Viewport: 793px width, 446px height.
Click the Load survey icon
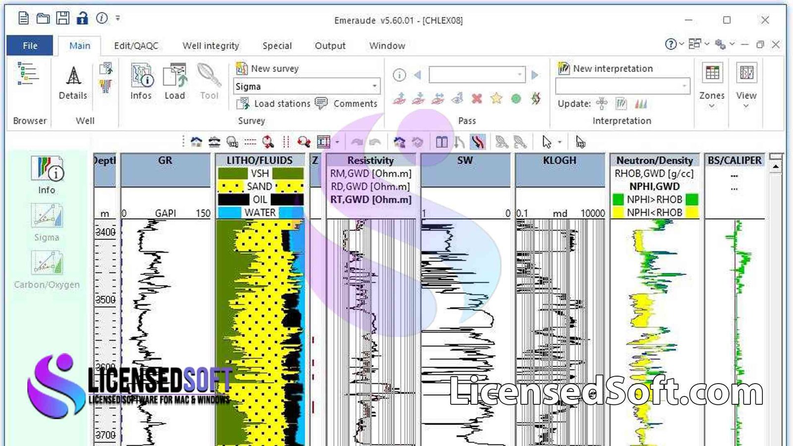[x=175, y=75]
